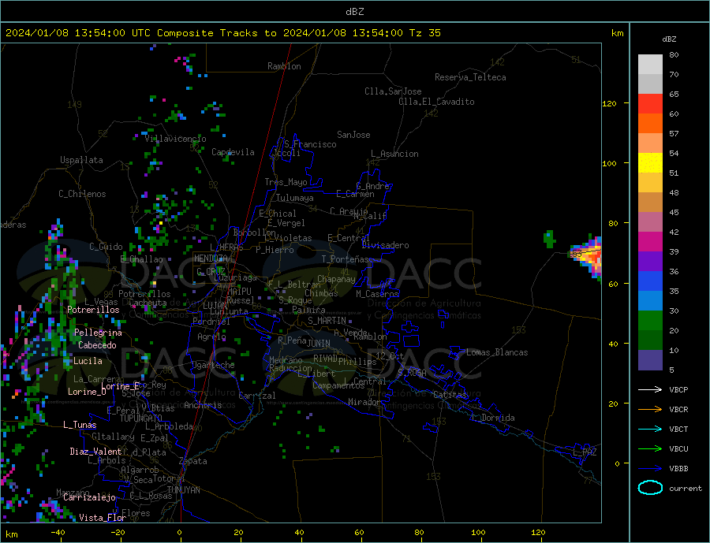Click the cyan 'current' ellipse in legend

(650, 488)
